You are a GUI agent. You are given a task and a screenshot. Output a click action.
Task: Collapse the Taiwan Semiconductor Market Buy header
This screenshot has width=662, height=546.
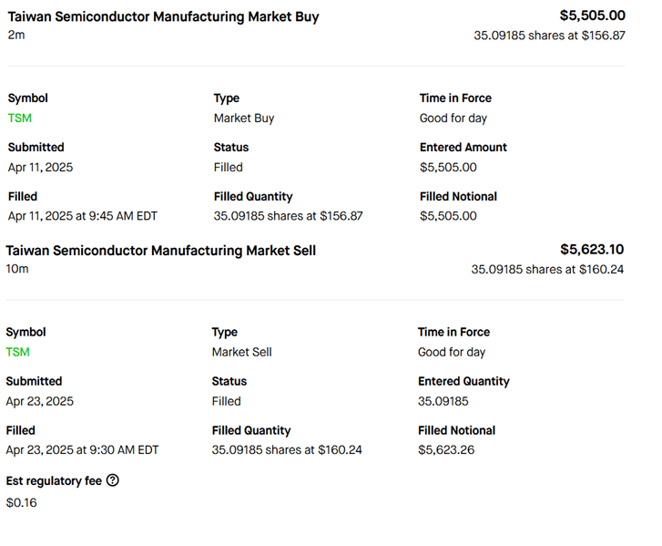(x=164, y=16)
